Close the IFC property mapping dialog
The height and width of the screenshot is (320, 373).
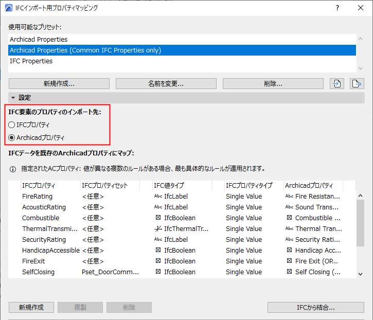tap(361, 8)
